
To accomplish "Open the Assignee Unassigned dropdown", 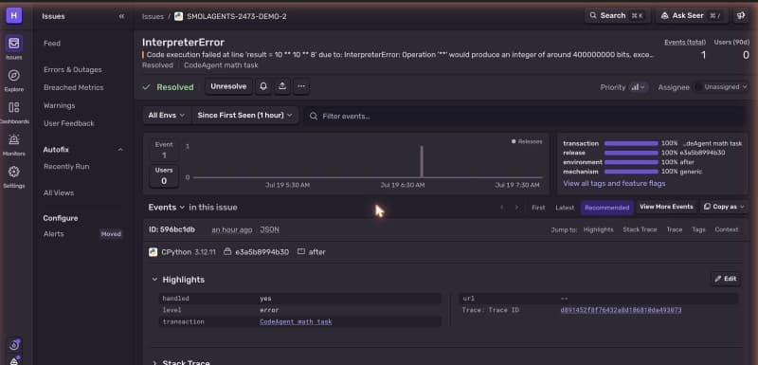I will (x=721, y=87).
